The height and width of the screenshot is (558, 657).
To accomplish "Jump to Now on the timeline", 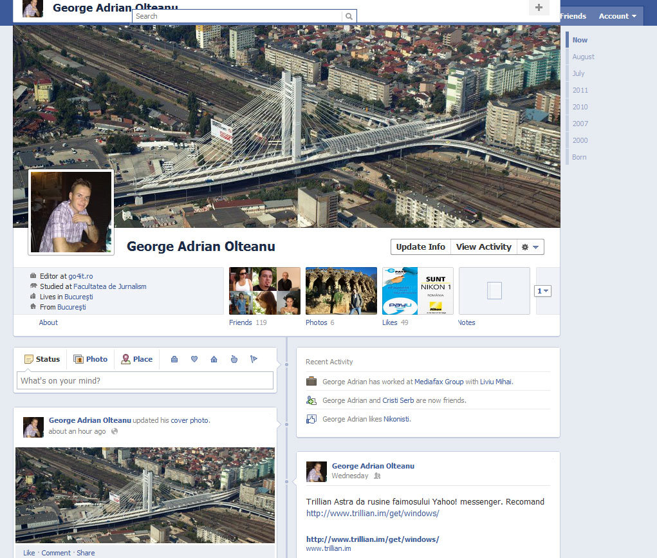I will (580, 40).
